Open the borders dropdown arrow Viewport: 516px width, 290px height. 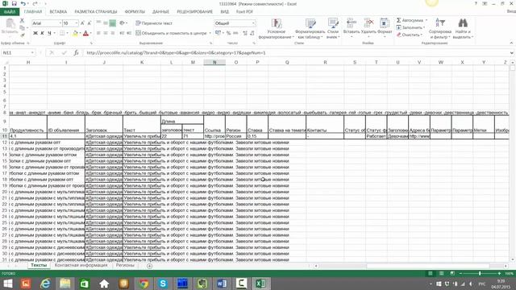67,33
